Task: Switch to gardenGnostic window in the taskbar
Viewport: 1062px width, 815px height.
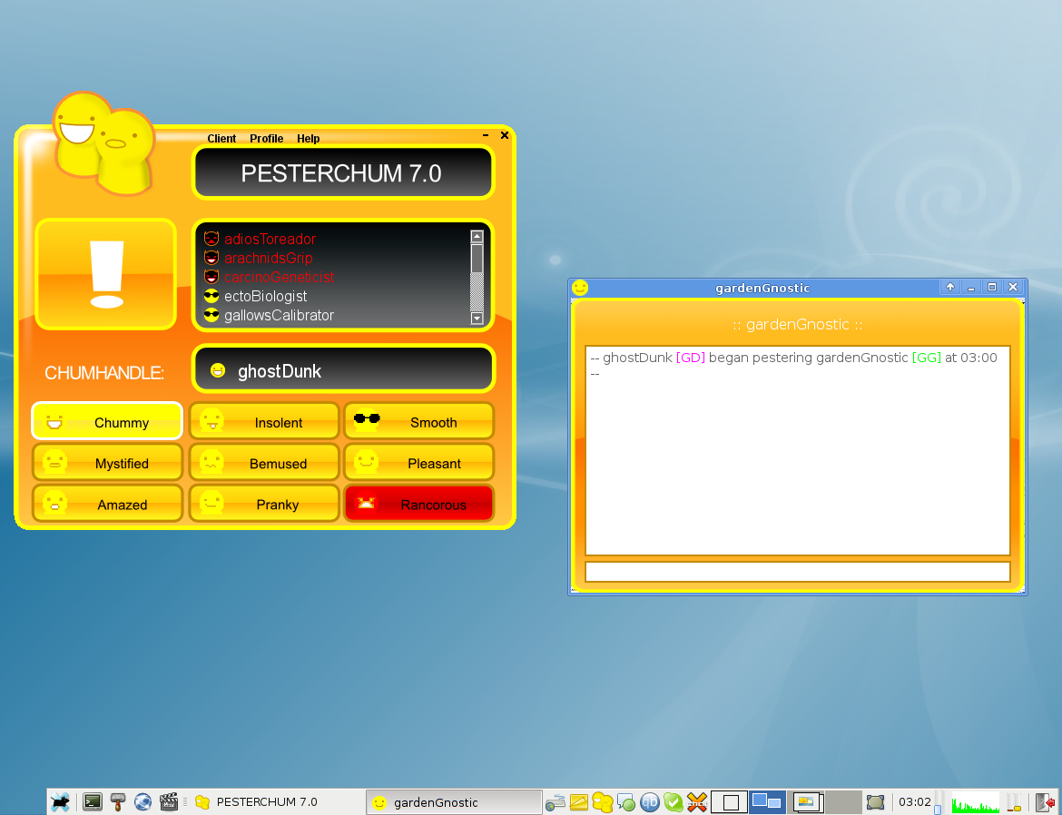Action: point(454,802)
